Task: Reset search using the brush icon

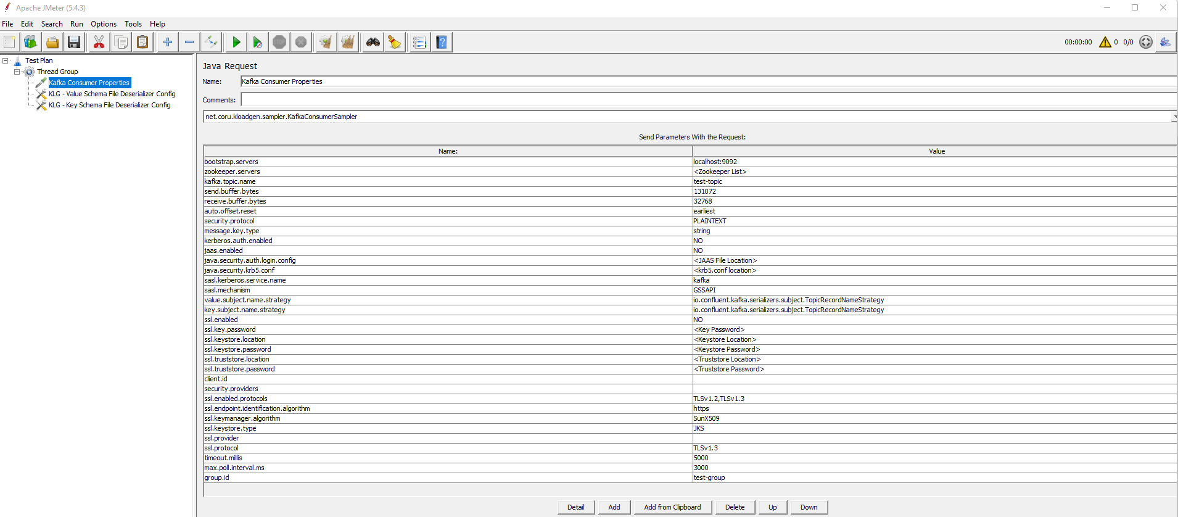Action: coord(395,42)
